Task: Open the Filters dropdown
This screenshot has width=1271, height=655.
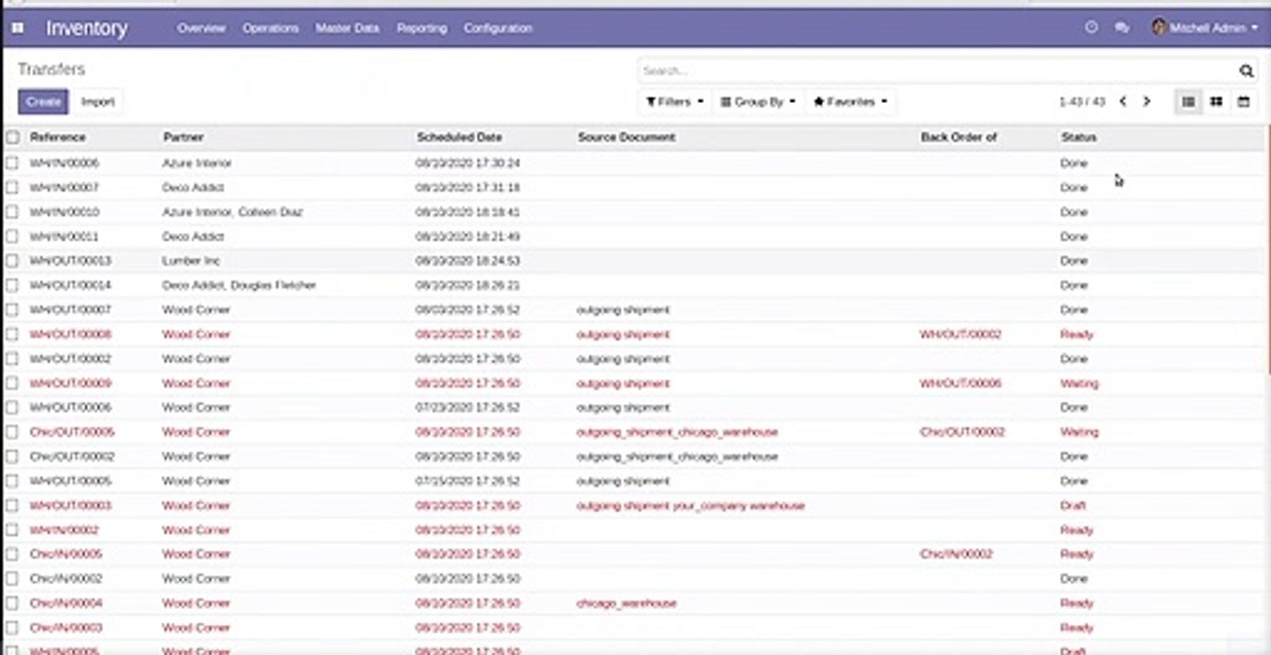Action: (675, 102)
